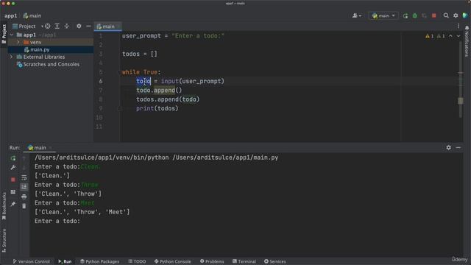Toggle scroll to end of console

pyautogui.click(x=24, y=187)
